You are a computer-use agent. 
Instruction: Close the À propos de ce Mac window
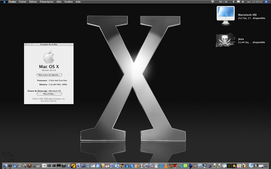(26, 44)
